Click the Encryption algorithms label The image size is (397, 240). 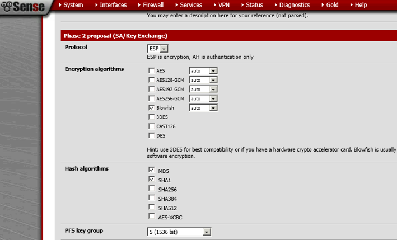[x=94, y=69]
